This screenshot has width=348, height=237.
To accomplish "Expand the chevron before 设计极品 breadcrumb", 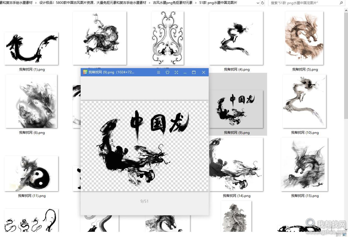I will point(36,3).
